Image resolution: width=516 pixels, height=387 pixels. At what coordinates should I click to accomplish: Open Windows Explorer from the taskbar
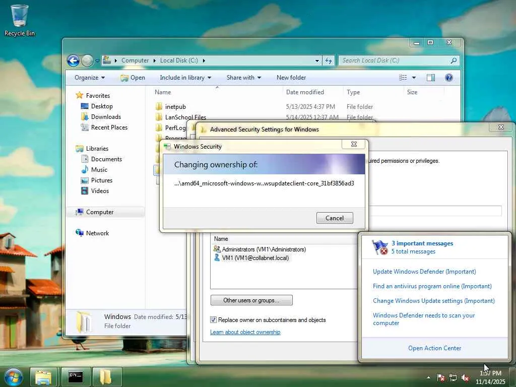[x=43, y=377]
